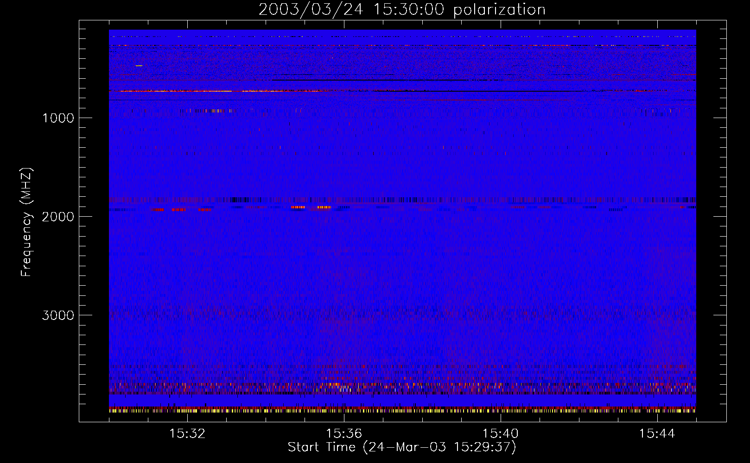This screenshot has width=750, height=463.
Task: Click the '15:44' time tick label
Action: click(657, 434)
